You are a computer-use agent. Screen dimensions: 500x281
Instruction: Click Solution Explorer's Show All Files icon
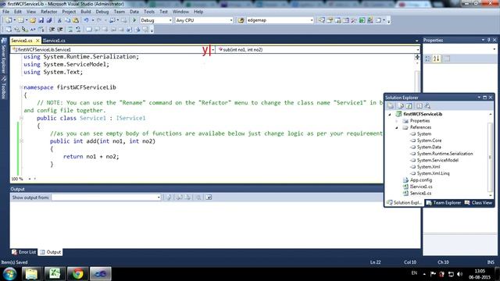[401, 106]
